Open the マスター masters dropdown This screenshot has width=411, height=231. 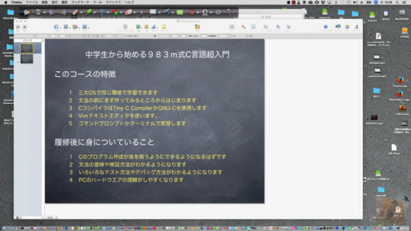pos(85,27)
